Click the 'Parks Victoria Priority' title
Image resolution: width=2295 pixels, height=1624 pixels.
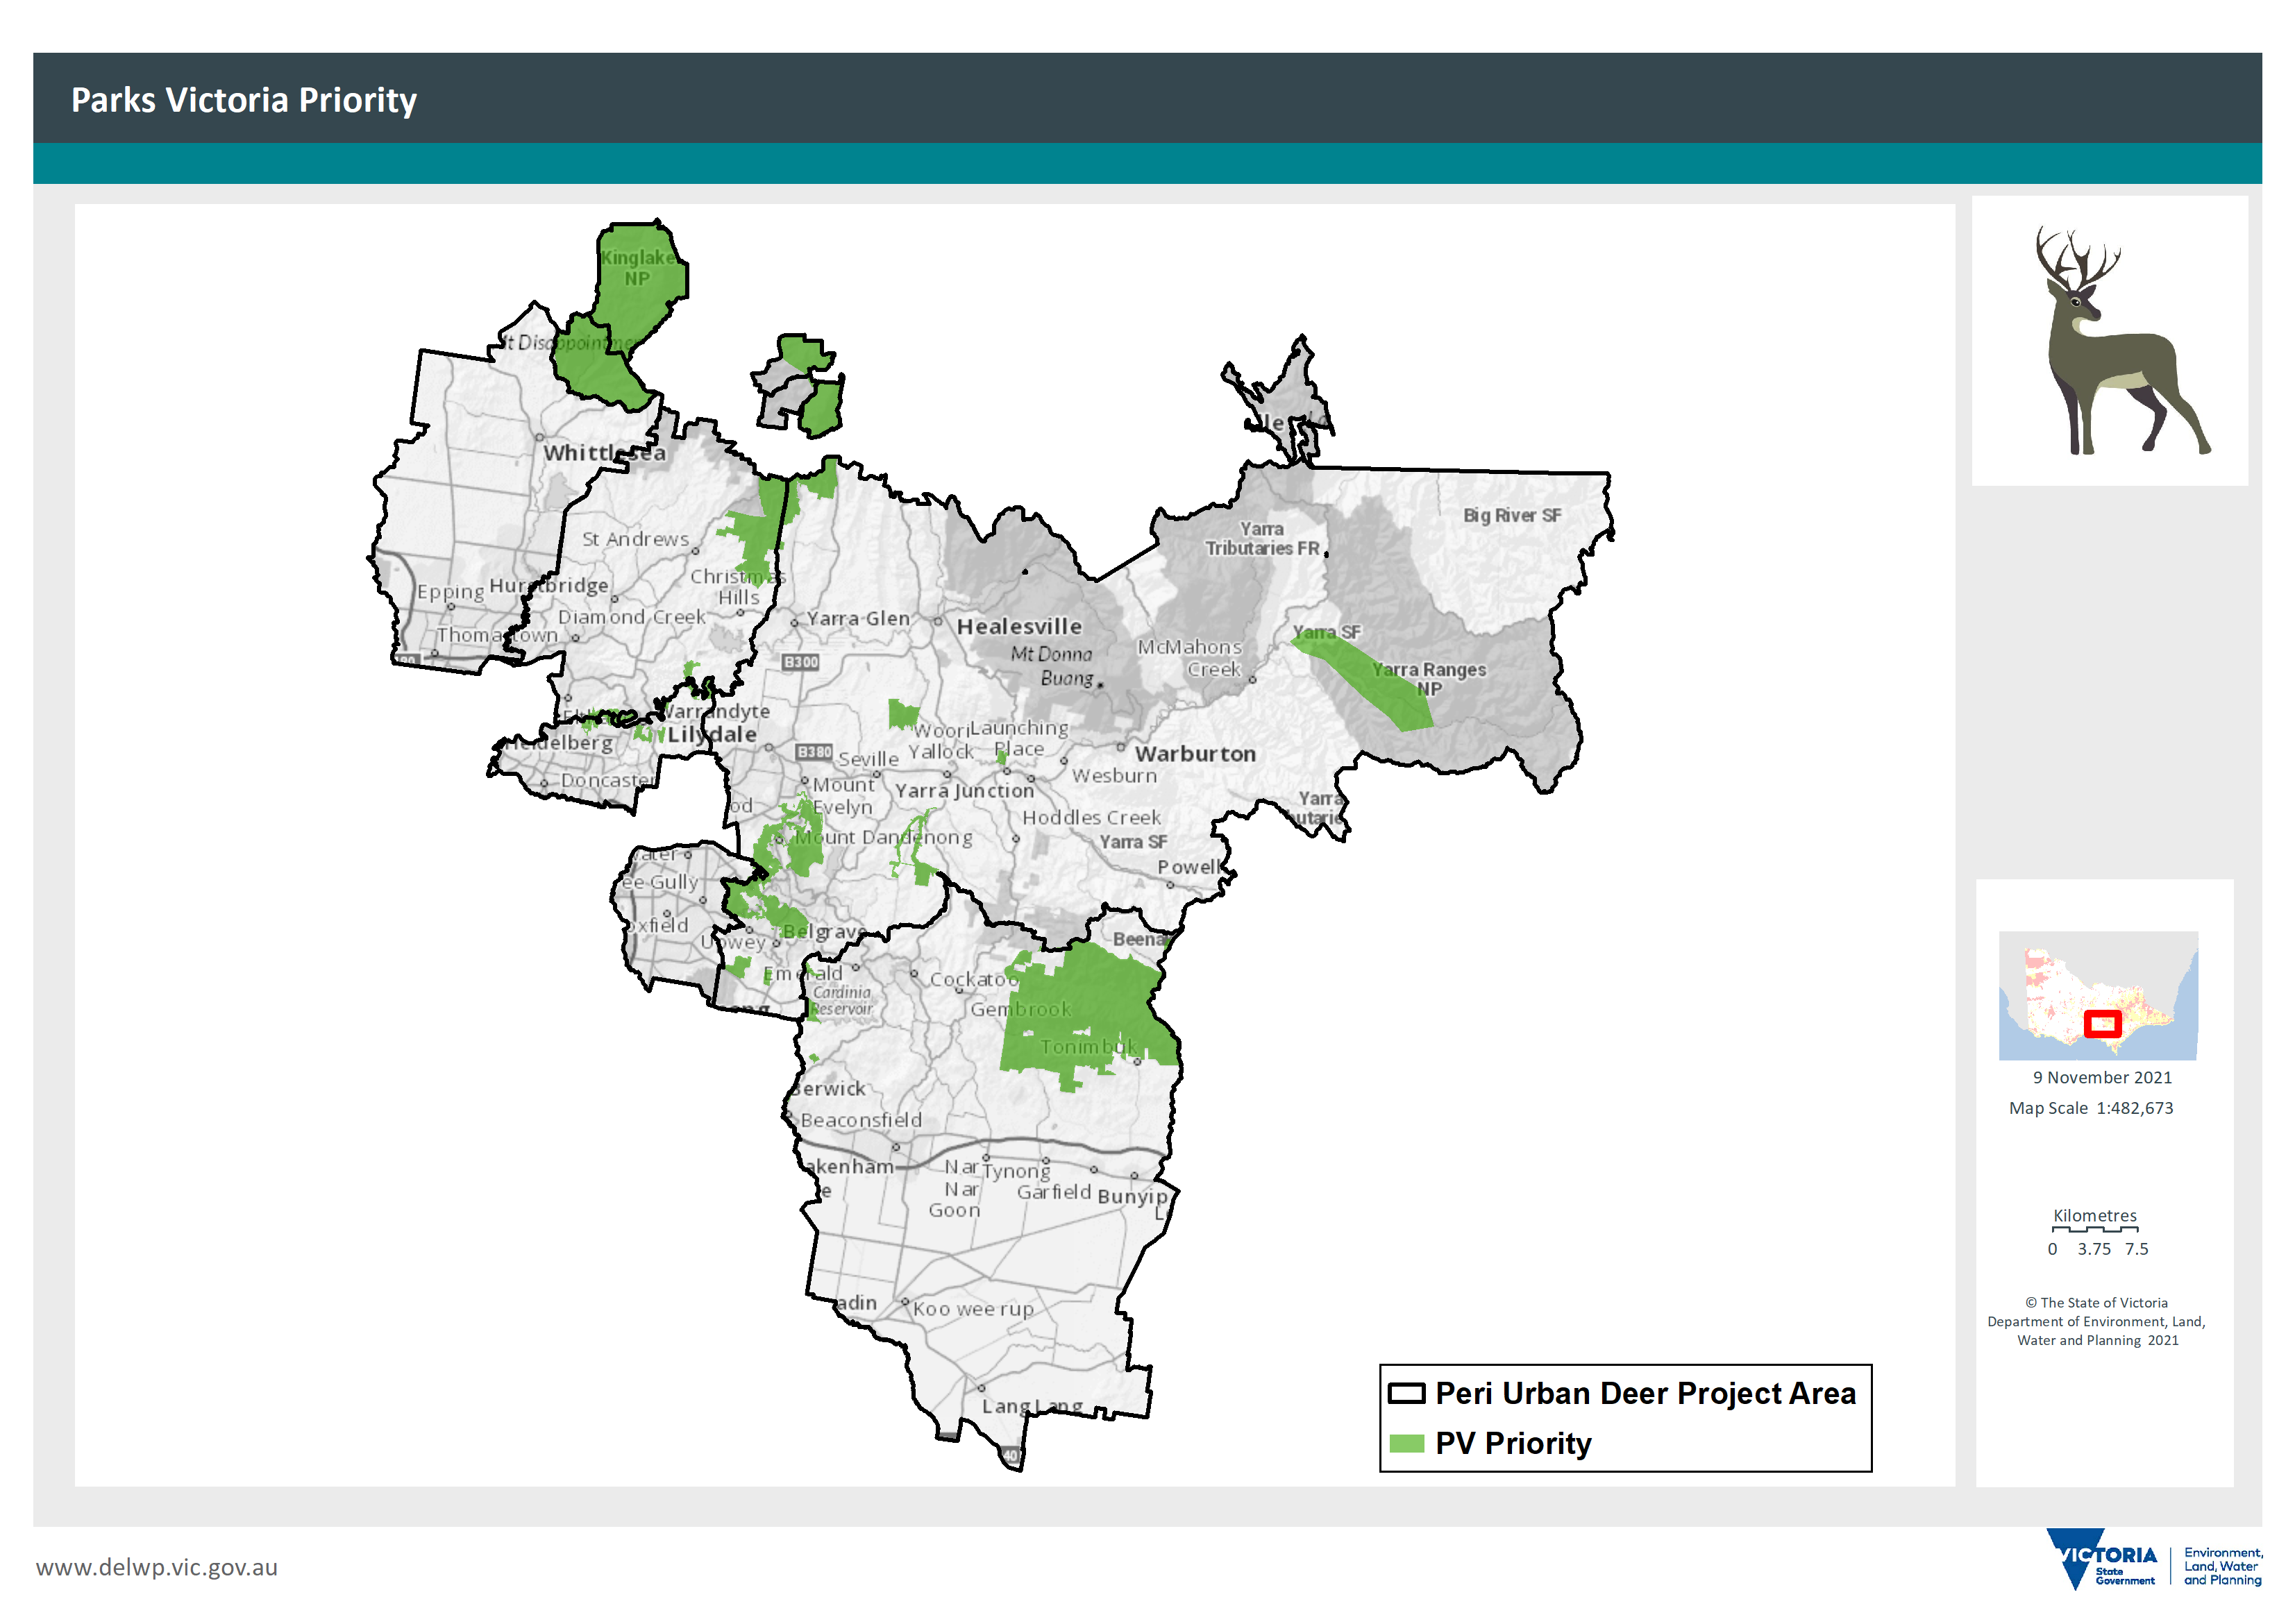click(x=243, y=100)
